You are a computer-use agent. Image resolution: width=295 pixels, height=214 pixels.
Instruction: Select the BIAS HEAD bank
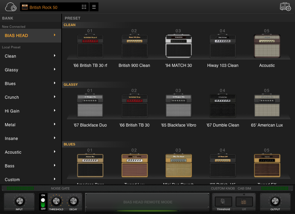tap(31, 35)
